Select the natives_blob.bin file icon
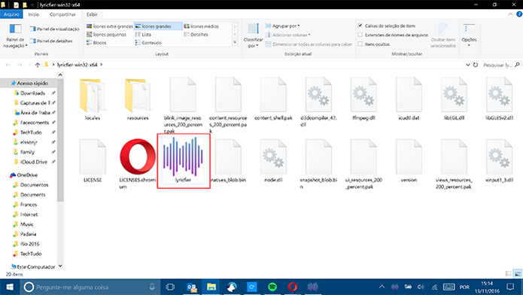This screenshot has height=295, width=523. [228, 157]
